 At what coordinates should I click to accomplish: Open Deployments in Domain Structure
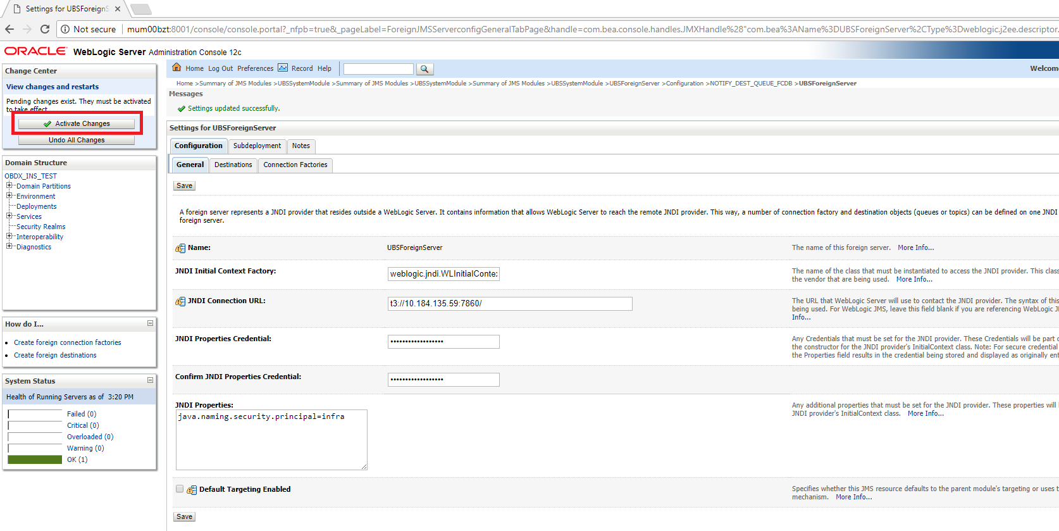coord(37,206)
